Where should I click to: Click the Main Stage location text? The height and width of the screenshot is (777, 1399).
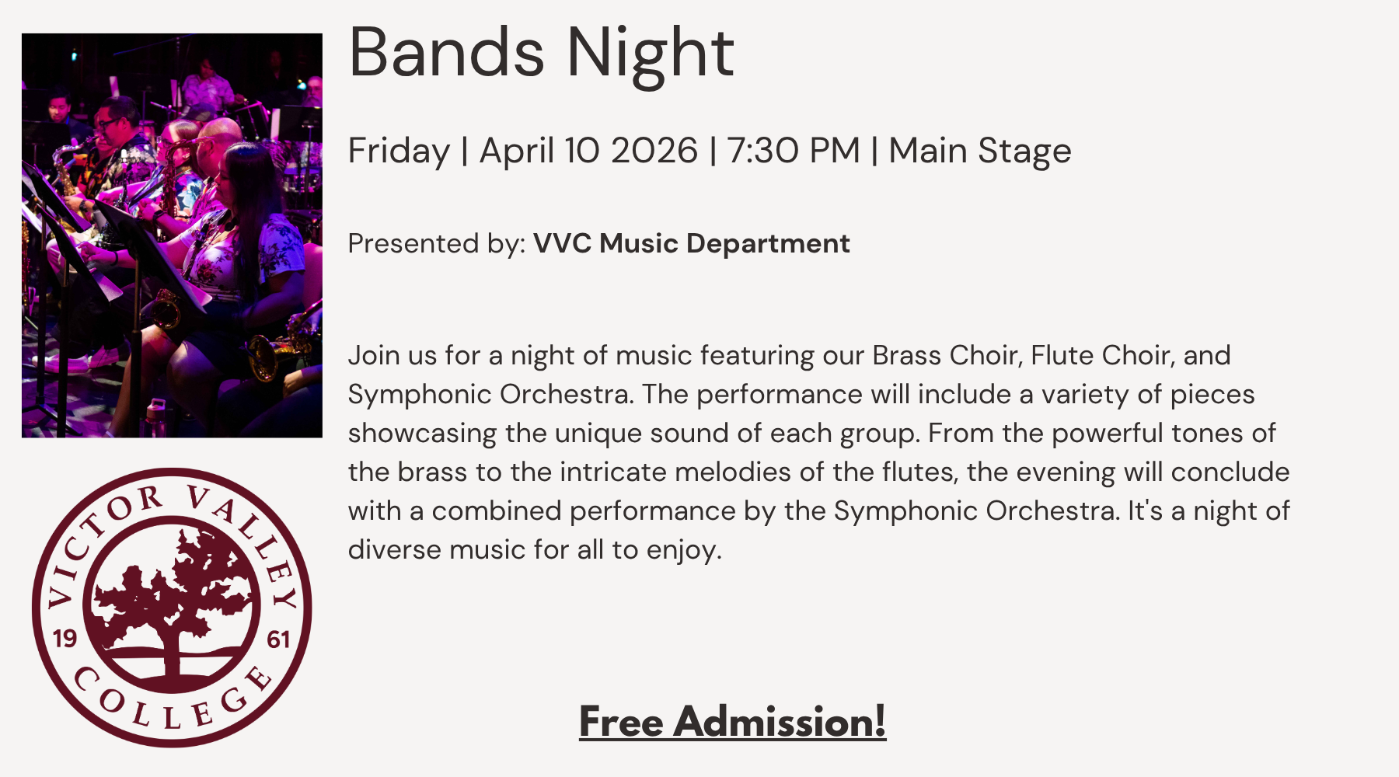coord(979,151)
